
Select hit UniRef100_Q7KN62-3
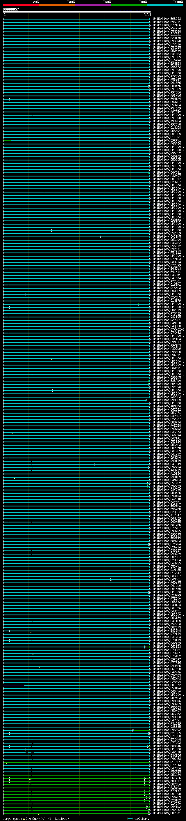(169, 330)
